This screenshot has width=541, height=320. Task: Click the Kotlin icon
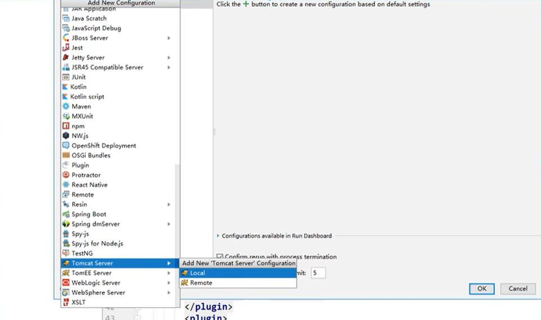[x=65, y=87]
